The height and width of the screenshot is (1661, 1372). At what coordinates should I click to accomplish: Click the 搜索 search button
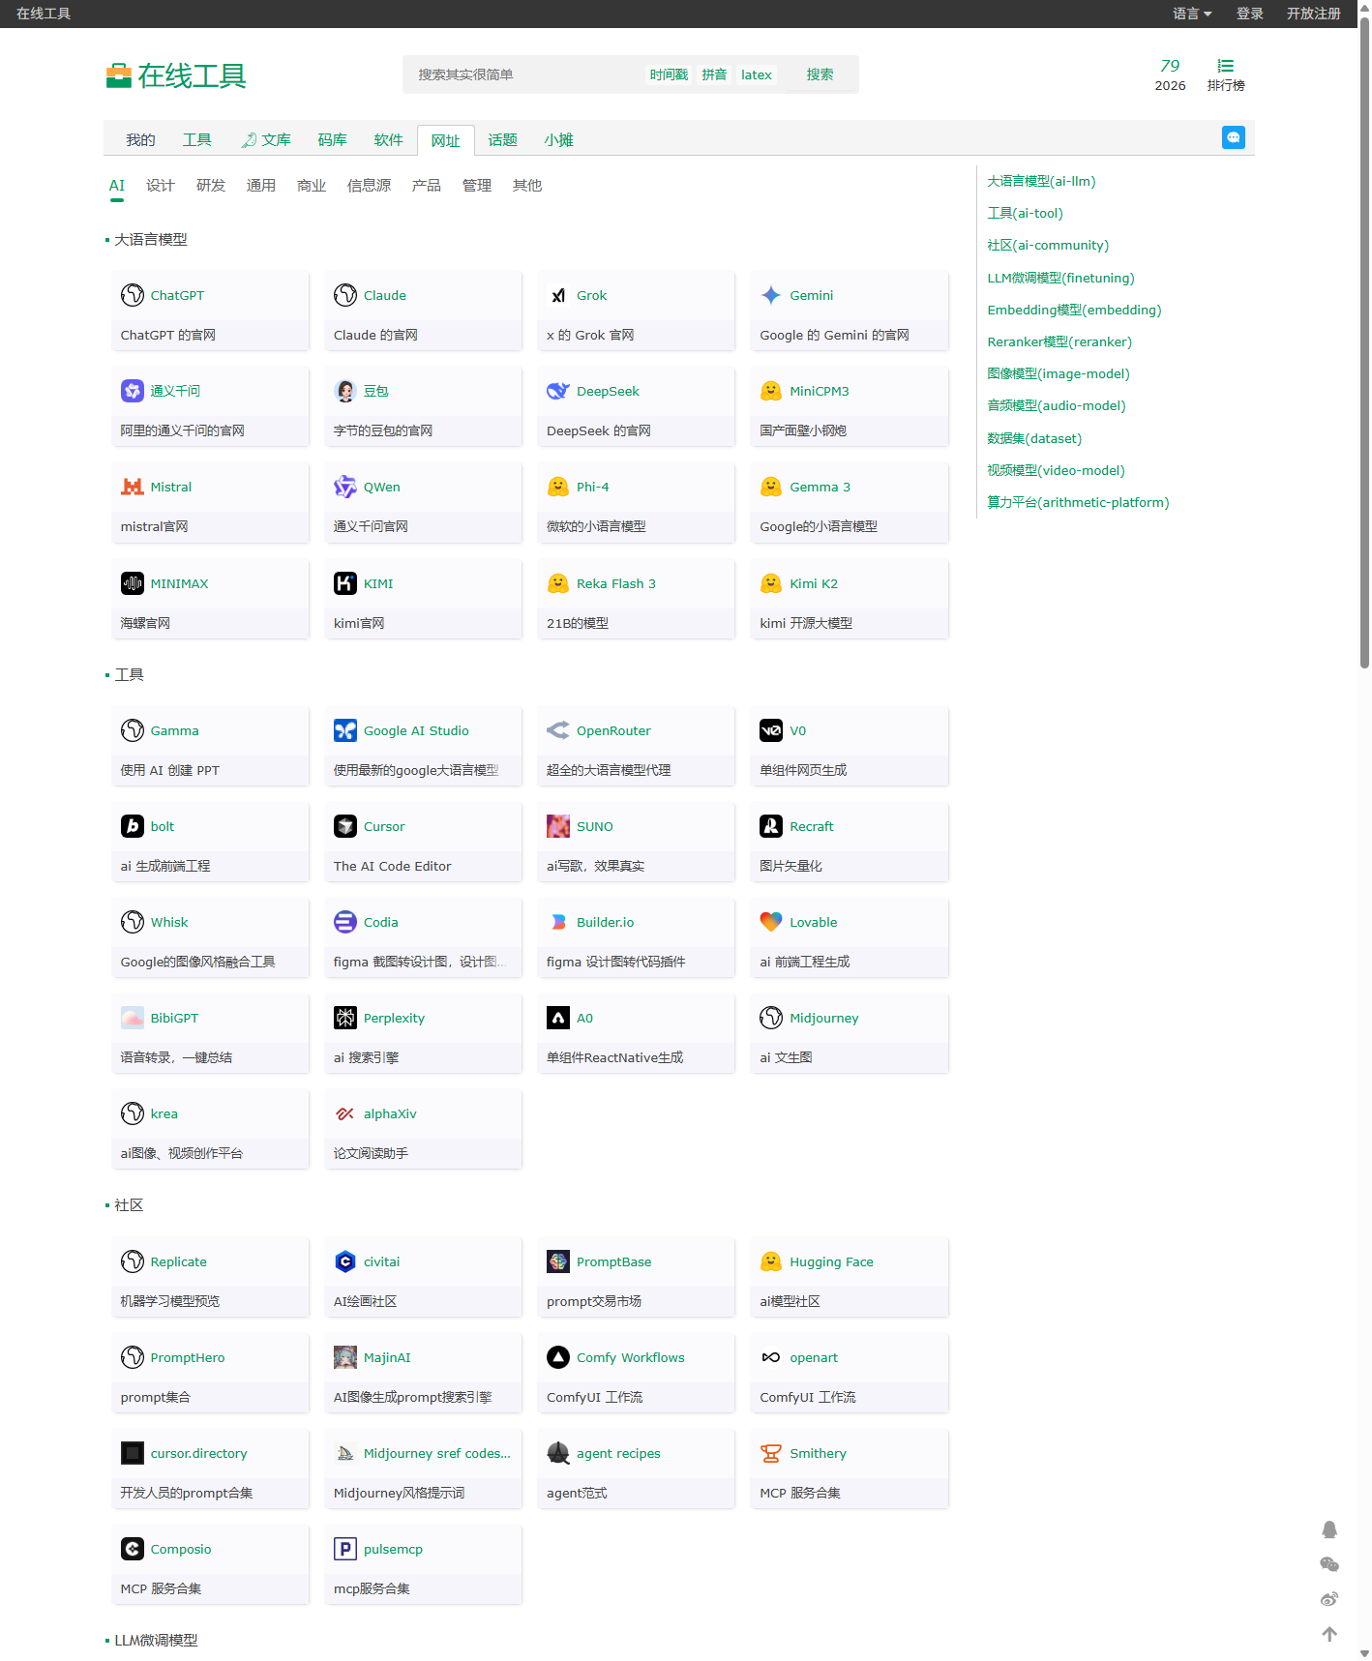click(x=820, y=74)
